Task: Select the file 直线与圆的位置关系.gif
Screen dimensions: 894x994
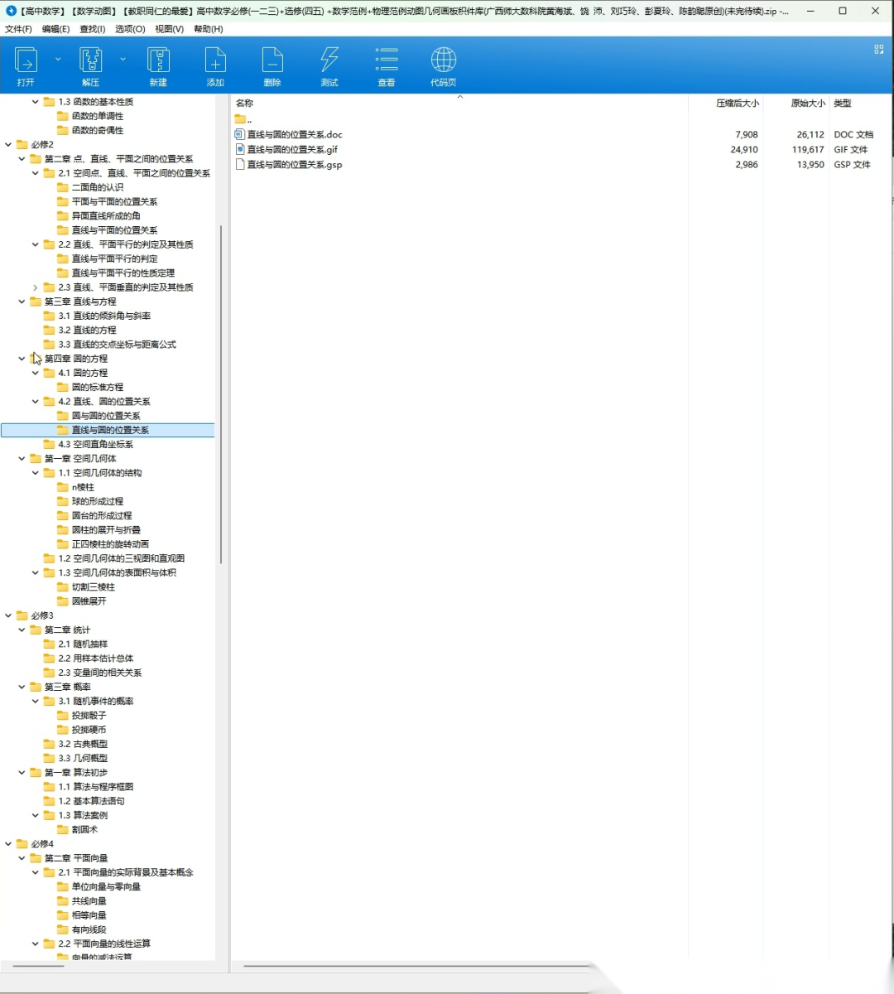Action: [292, 150]
